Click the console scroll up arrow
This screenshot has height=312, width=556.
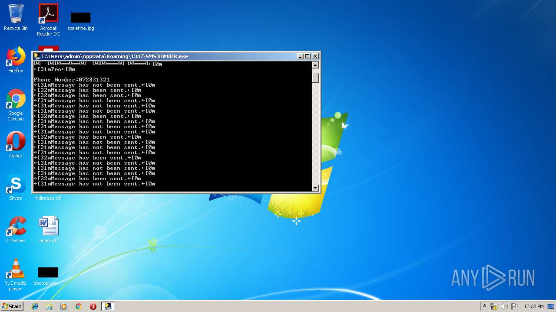coord(315,65)
